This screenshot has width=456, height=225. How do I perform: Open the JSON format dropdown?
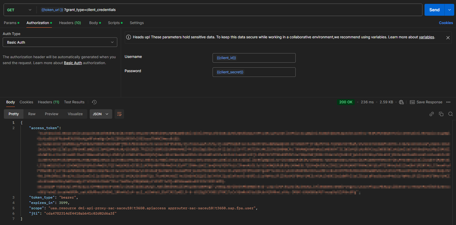click(x=101, y=114)
